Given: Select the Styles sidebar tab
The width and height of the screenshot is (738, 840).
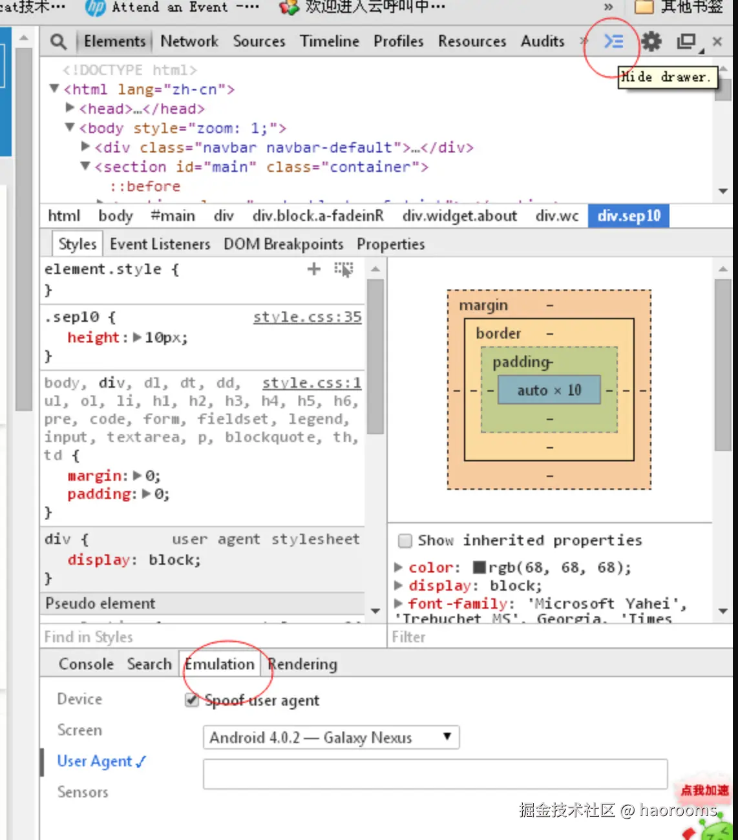Looking at the screenshot, I should [x=78, y=244].
